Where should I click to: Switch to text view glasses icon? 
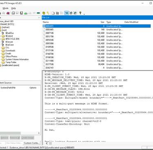(71, 13)
